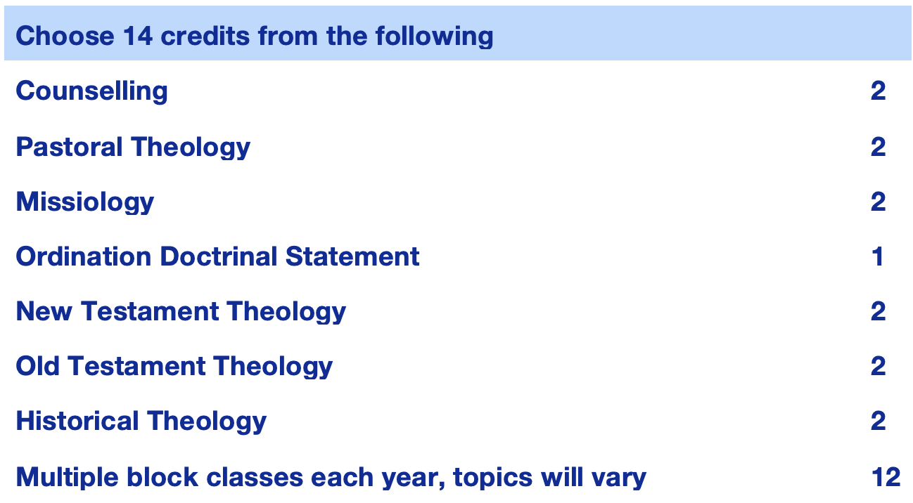Select the Counselling course name
Image resolution: width=913 pixels, height=503 pixels.
(91, 91)
